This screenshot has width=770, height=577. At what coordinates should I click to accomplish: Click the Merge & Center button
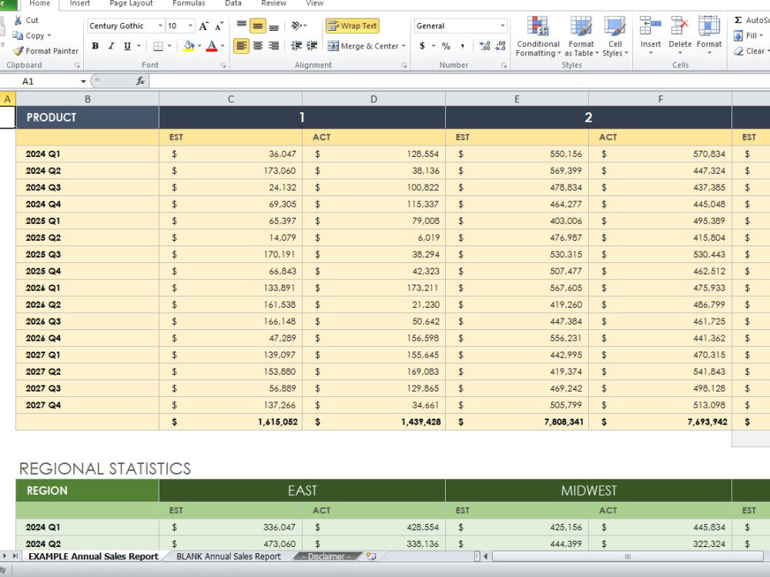pos(363,46)
